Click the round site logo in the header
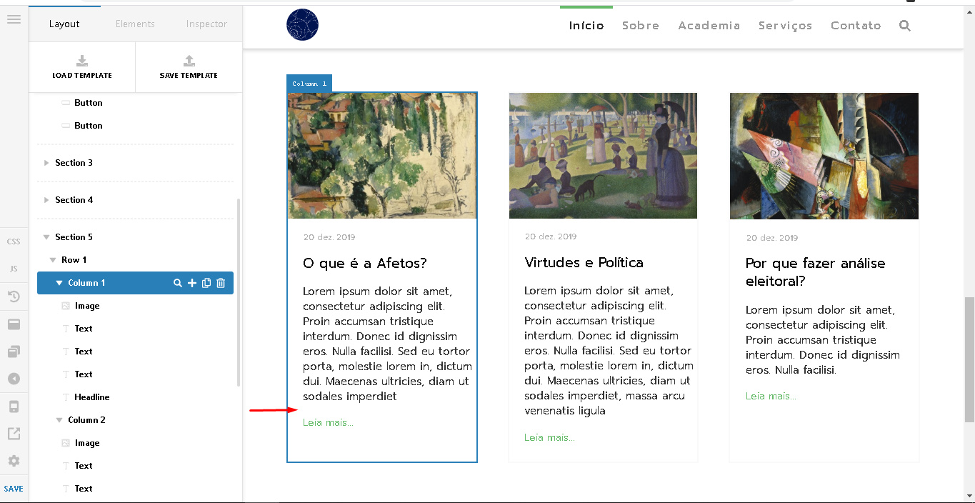 click(x=302, y=25)
